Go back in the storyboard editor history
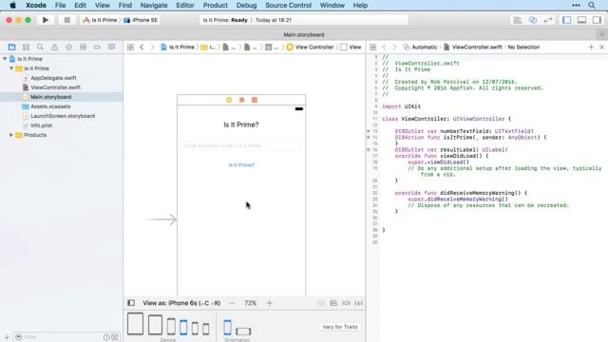Image resolution: width=608 pixels, height=342 pixels. coord(142,47)
